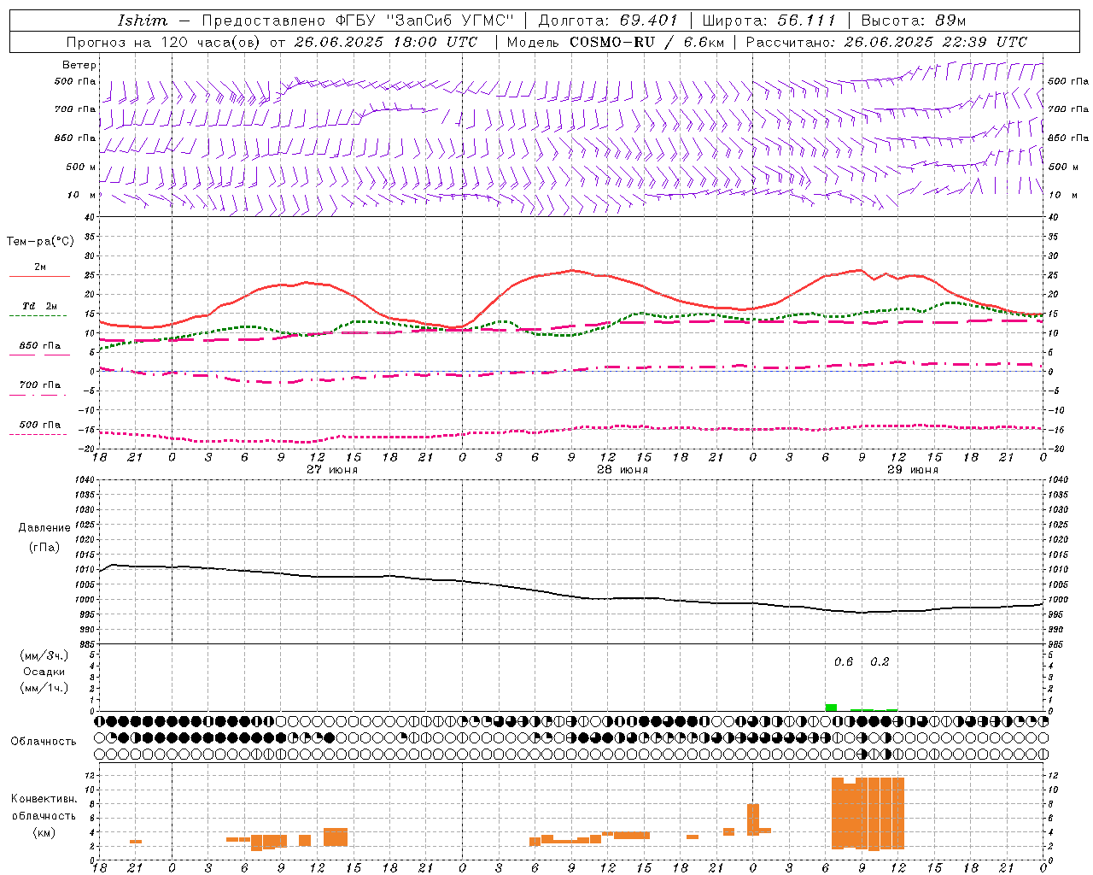This screenshot has width=1093, height=875.
Task: Click the "Облачность" cloud cover label
Action: (44, 742)
